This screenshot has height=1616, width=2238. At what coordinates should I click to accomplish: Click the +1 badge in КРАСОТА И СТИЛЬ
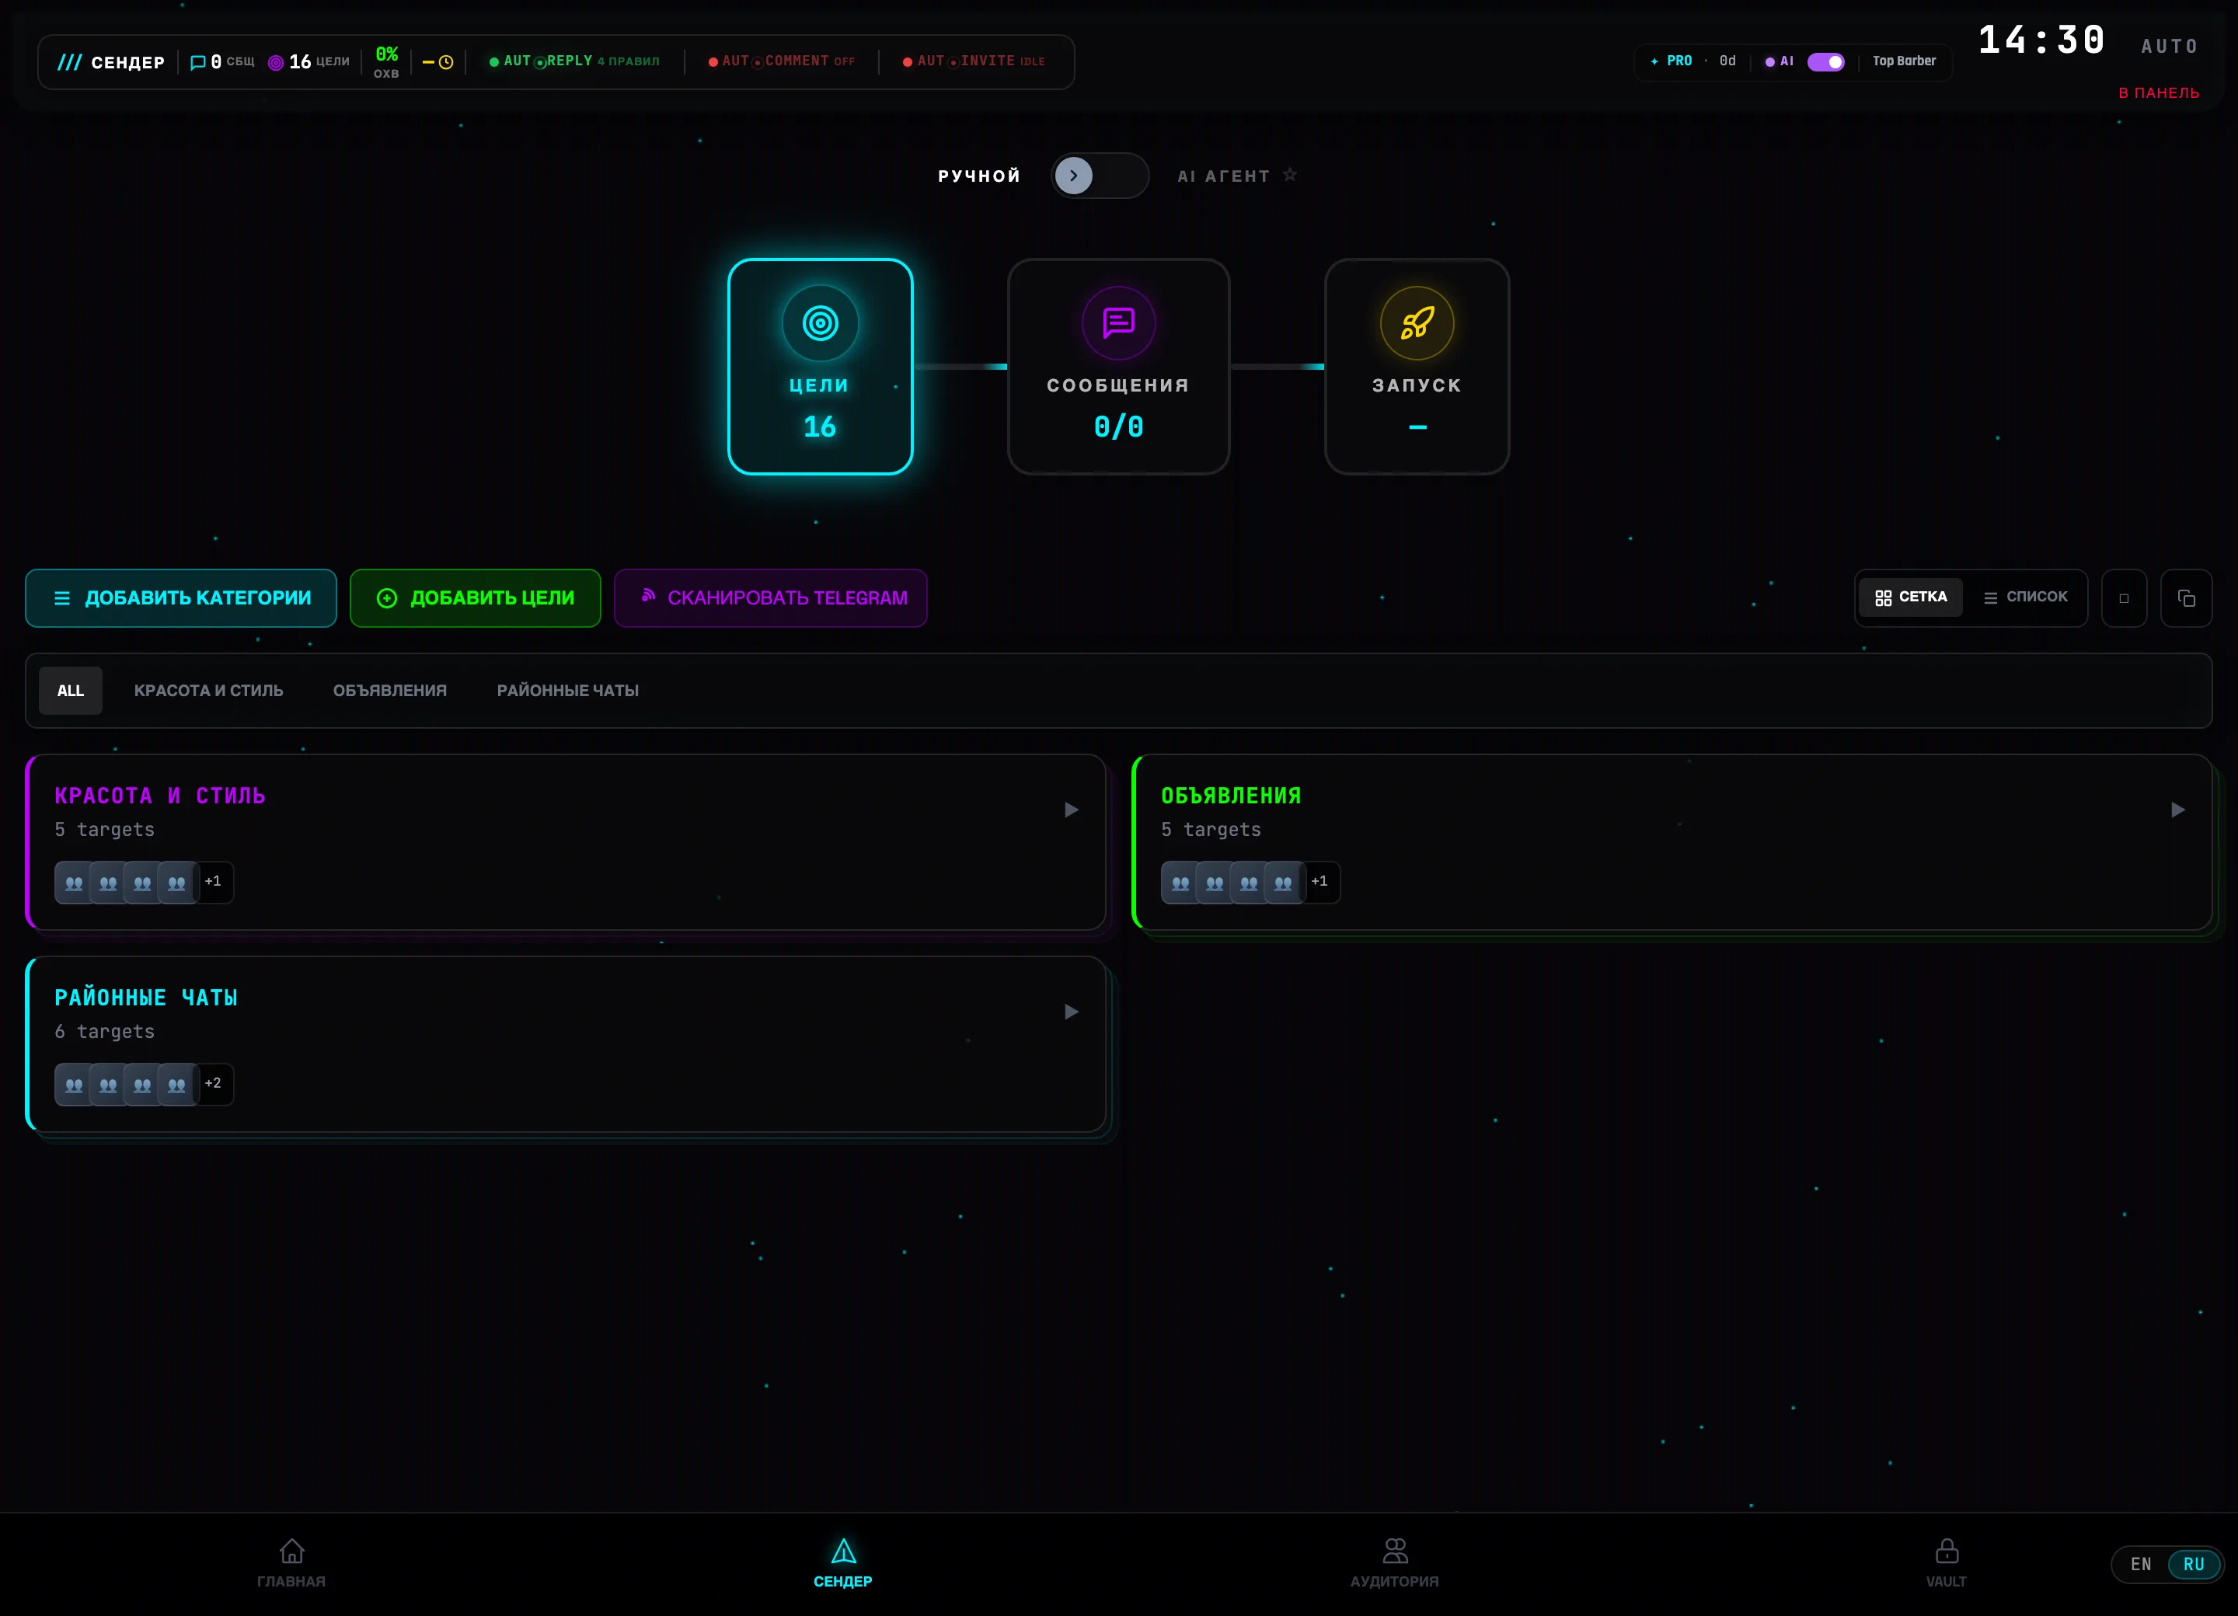pyautogui.click(x=213, y=882)
